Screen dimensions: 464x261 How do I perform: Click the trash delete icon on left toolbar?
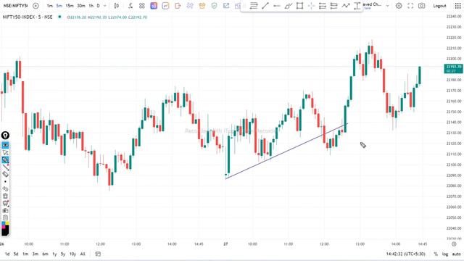coord(5,196)
